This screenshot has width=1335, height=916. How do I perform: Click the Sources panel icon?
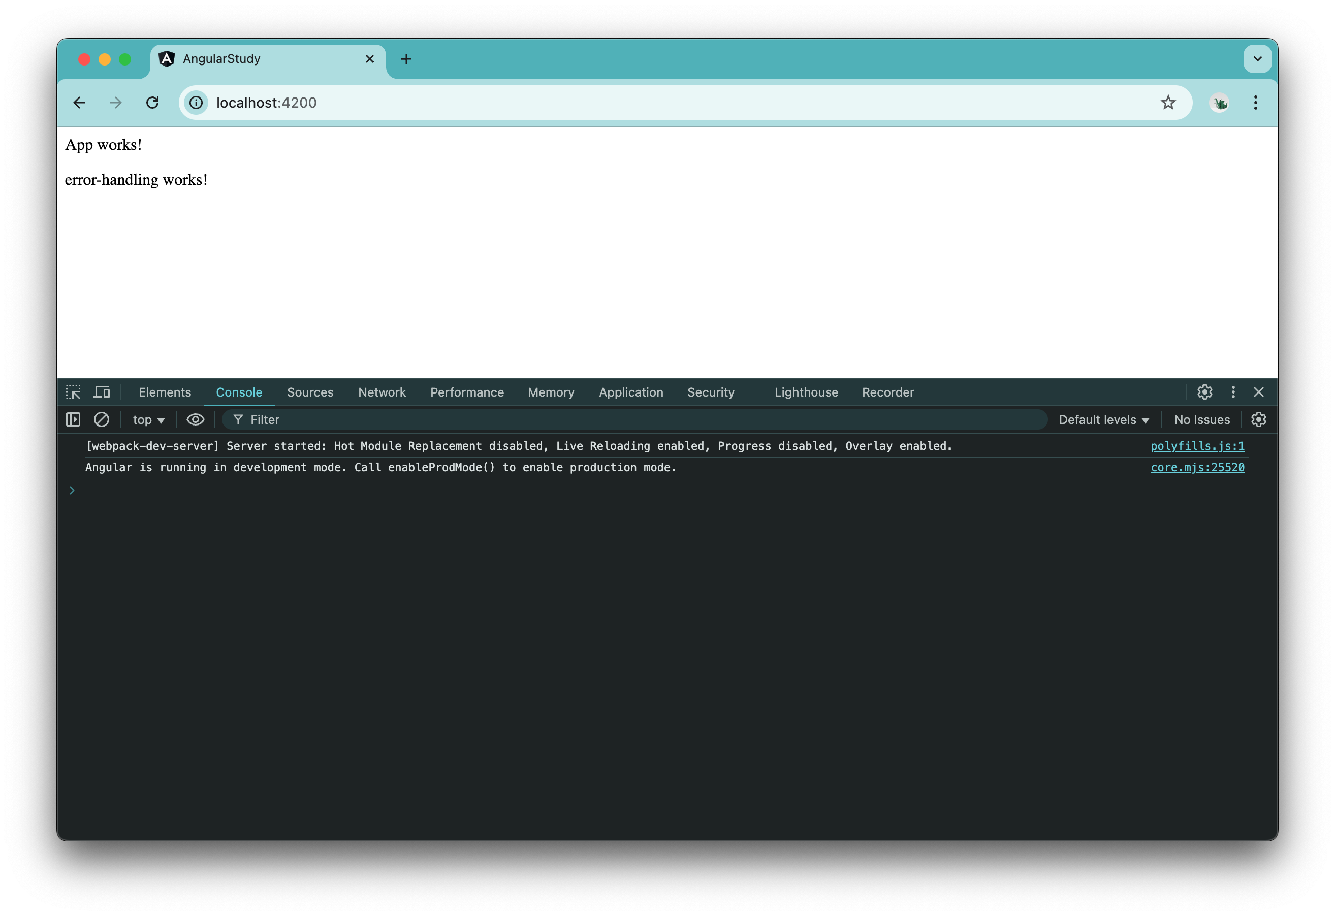(x=310, y=392)
